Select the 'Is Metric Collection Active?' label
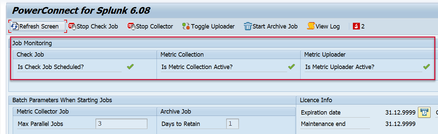Image resolution: width=438 pixels, height=134 pixels. 197,67
